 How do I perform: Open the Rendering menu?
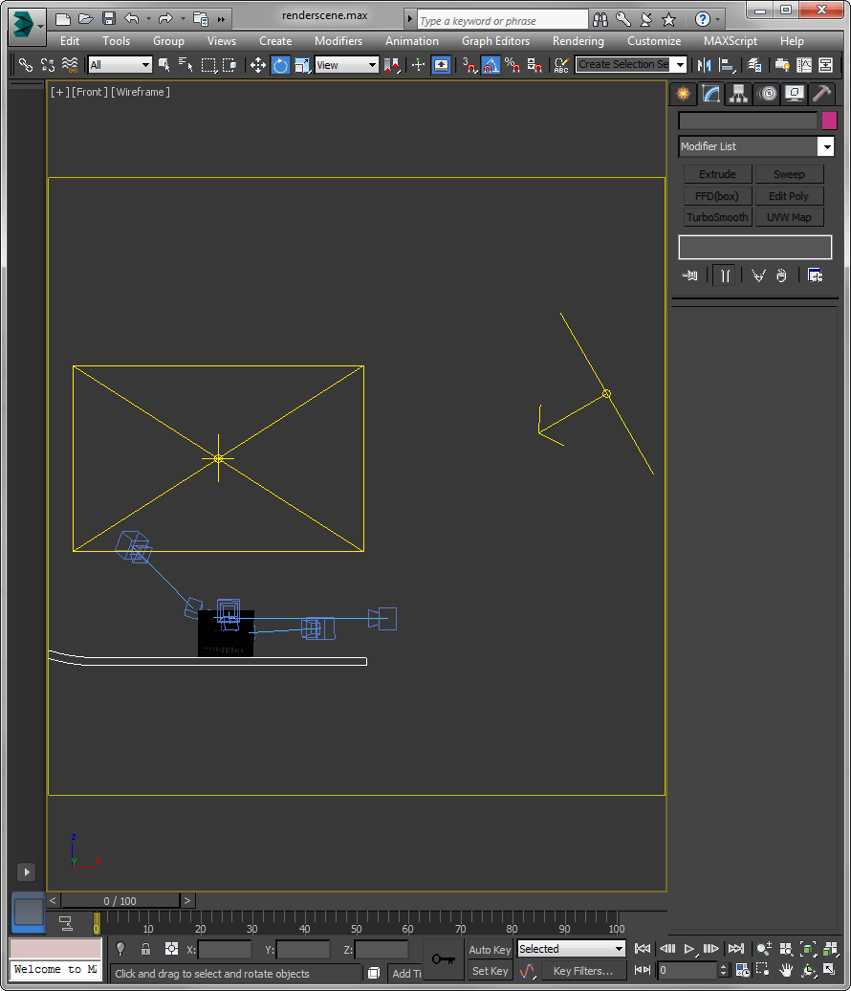[578, 41]
